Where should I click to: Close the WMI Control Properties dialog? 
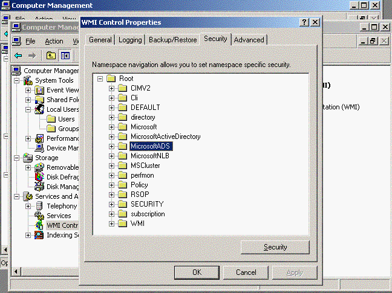click(315, 22)
